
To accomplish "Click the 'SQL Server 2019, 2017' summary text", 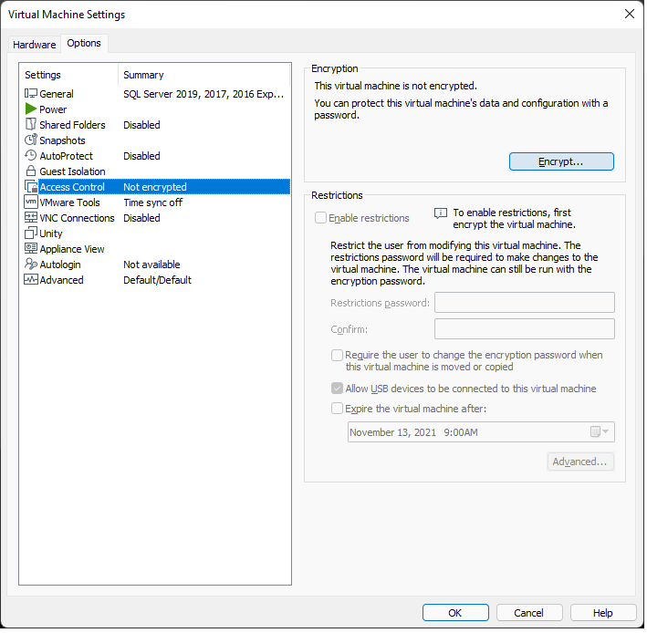I will click(204, 95).
